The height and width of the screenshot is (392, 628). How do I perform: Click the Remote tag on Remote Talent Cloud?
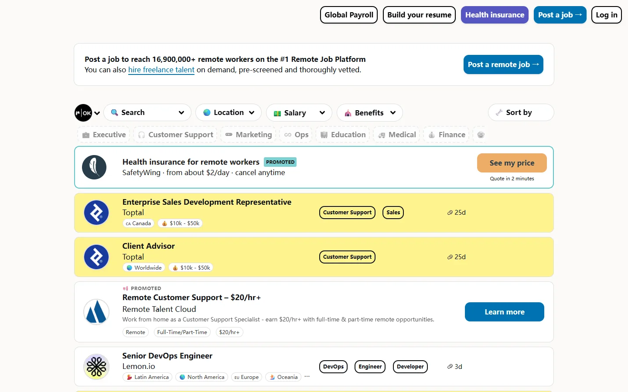tap(136, 332)
